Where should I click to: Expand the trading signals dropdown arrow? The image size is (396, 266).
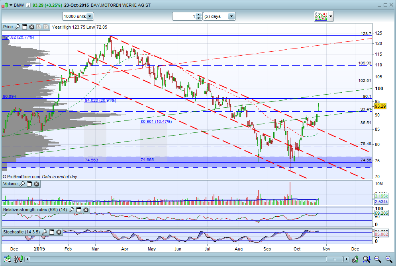click(331, 16)
